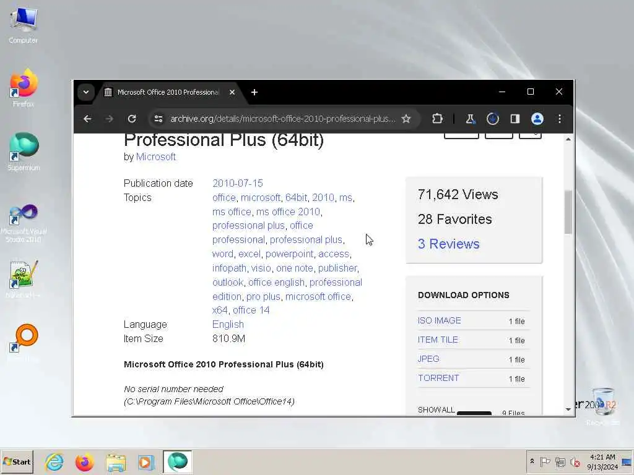Select the '28 Favorites' text
Viewport: 634px width, 475px height.
pyautogui.click(x=455, y=219)
